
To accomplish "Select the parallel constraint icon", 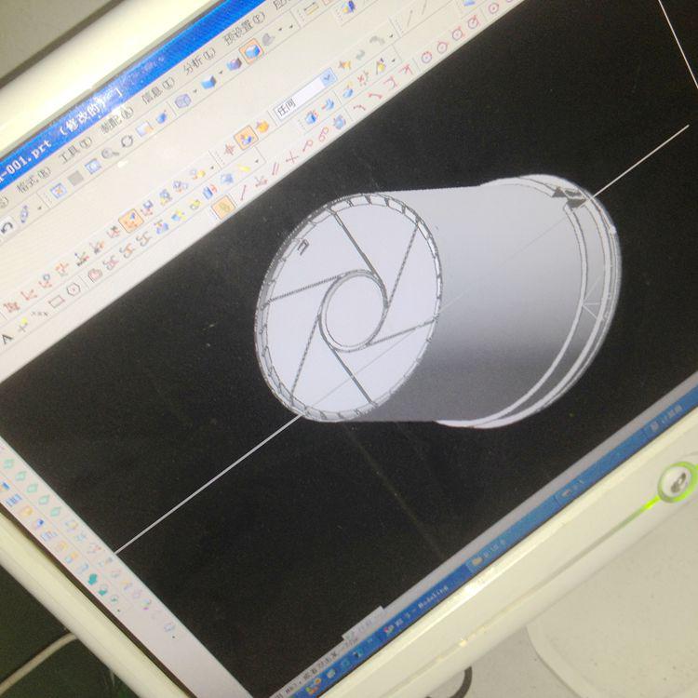I will pos(275,169).
